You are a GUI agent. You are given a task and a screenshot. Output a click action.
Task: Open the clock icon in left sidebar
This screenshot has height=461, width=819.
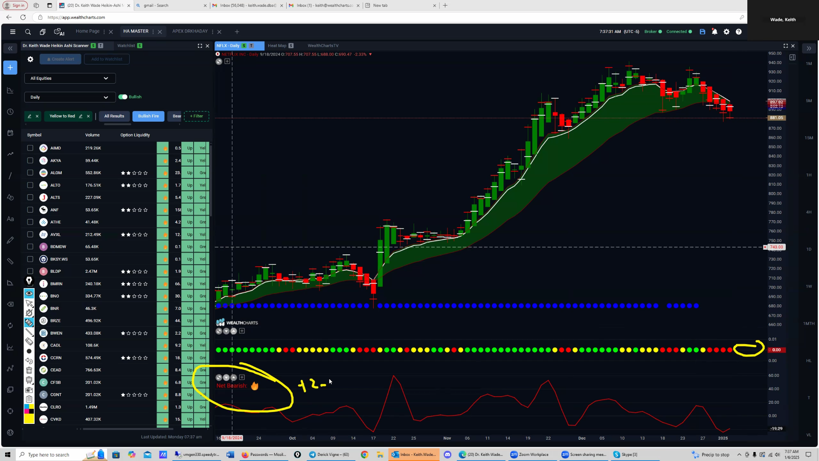coord(10,112)
